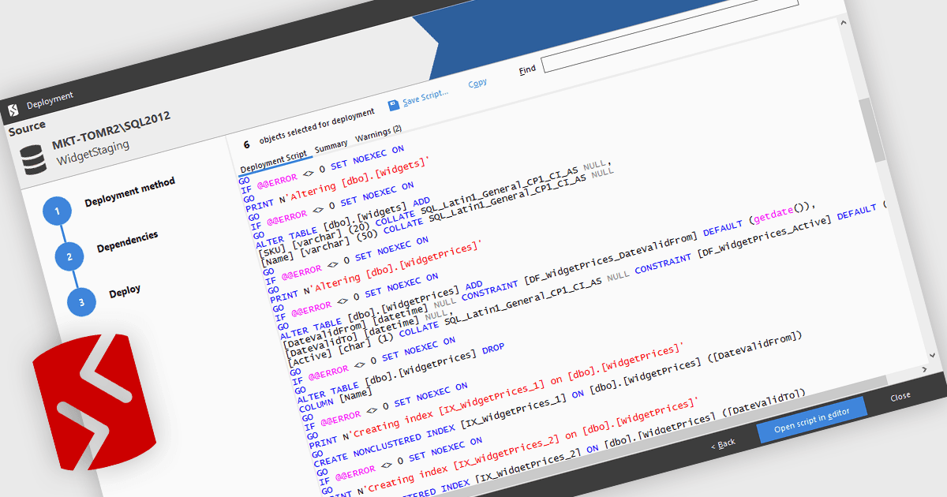947x497 pixels.
Task: Click the WidgetStaging database name
Action: coord(93,154)
